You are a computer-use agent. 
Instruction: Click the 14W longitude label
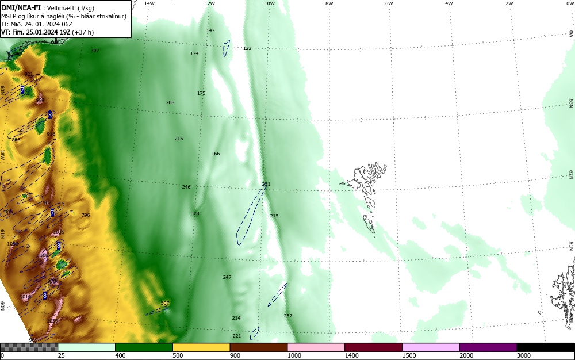tap(149, 3)
